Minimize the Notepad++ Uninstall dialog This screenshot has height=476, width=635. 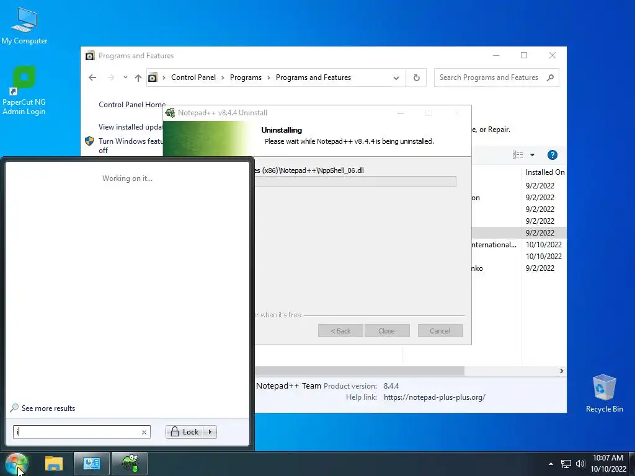[x=401, y=113]
